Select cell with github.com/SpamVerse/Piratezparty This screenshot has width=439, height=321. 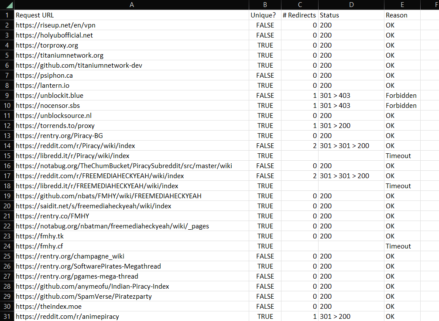click(132, 297)
